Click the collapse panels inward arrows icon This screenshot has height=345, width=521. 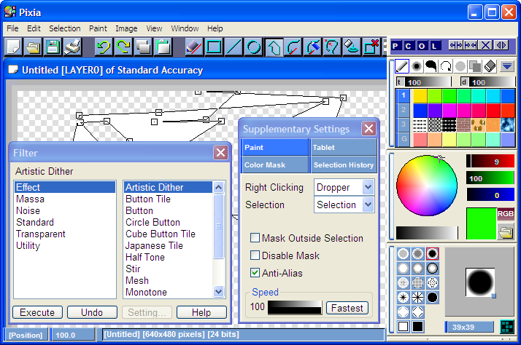471,45
